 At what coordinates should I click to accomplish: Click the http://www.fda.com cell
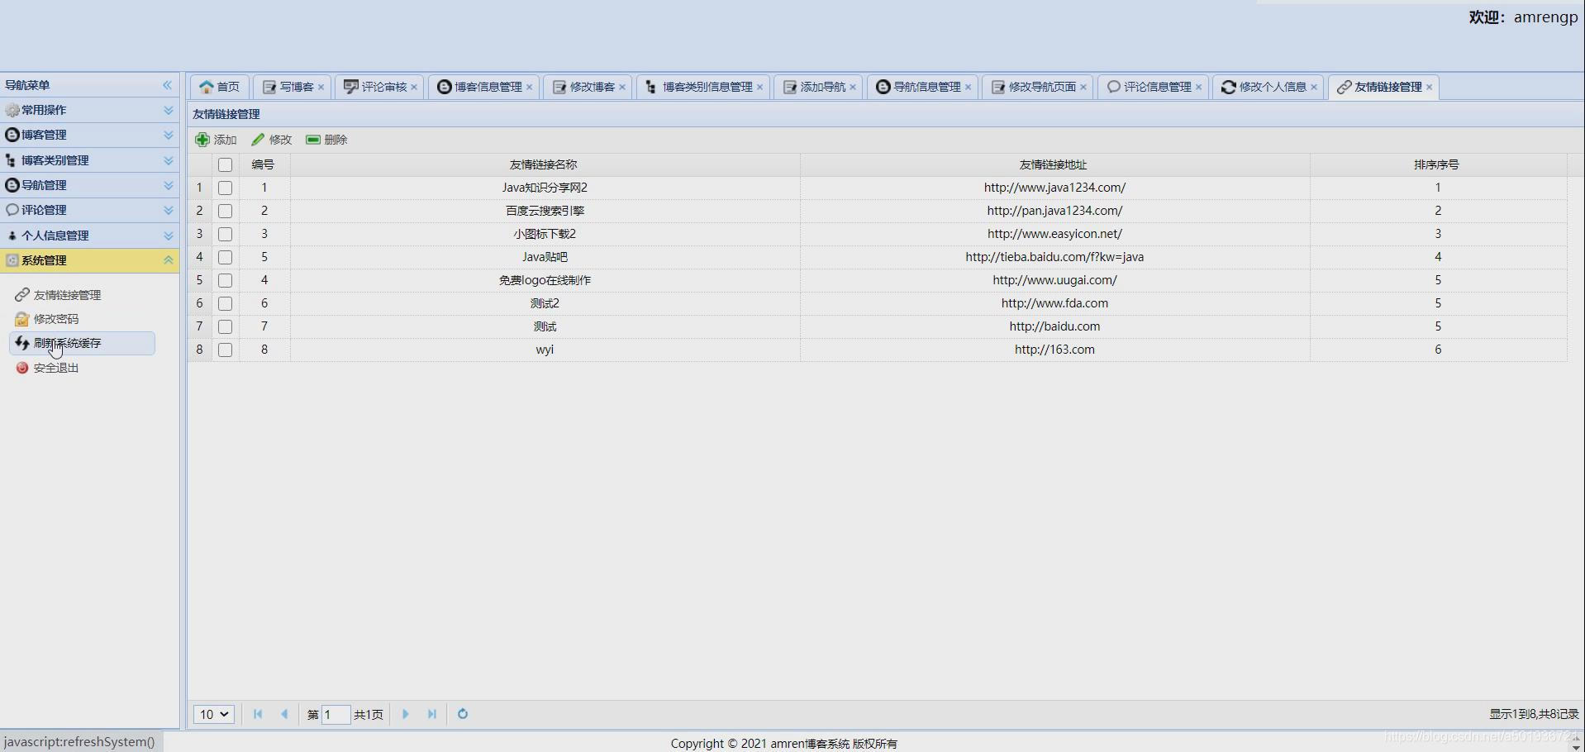[1054, 304]
